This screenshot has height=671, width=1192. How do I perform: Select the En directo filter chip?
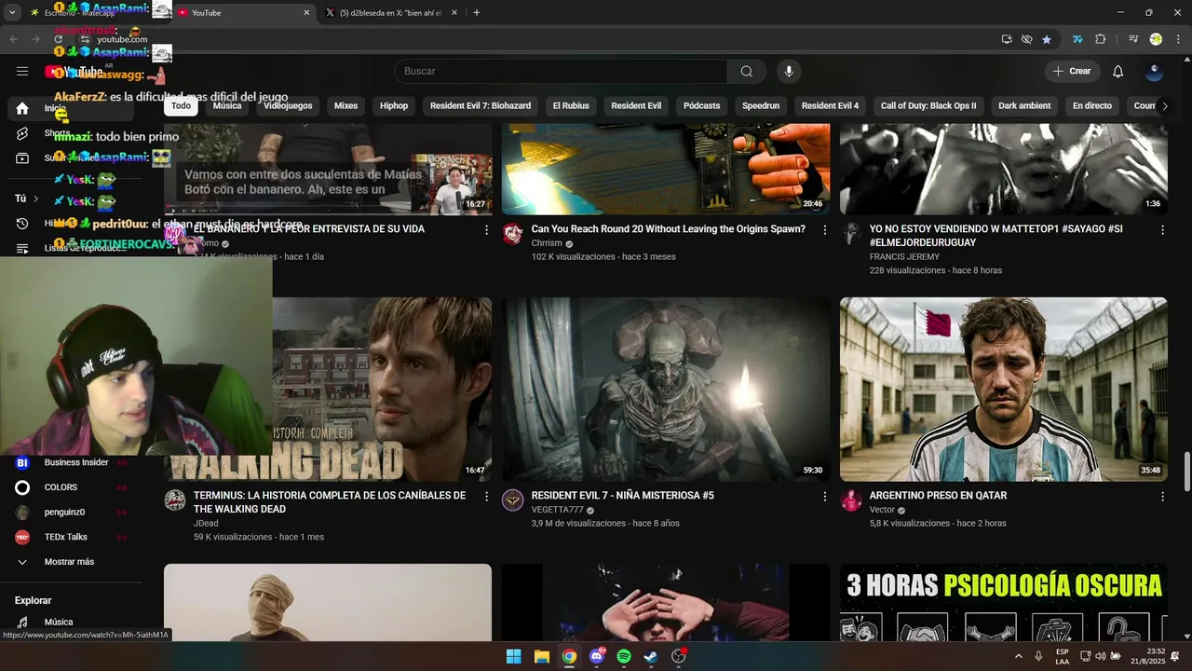click(x=1092, y=106)
